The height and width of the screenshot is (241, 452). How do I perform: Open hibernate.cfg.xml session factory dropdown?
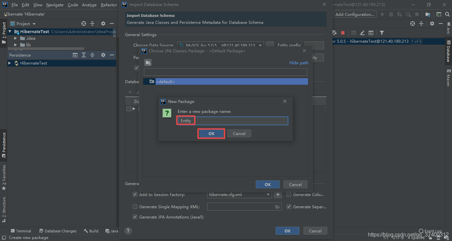tap(268, 195)
